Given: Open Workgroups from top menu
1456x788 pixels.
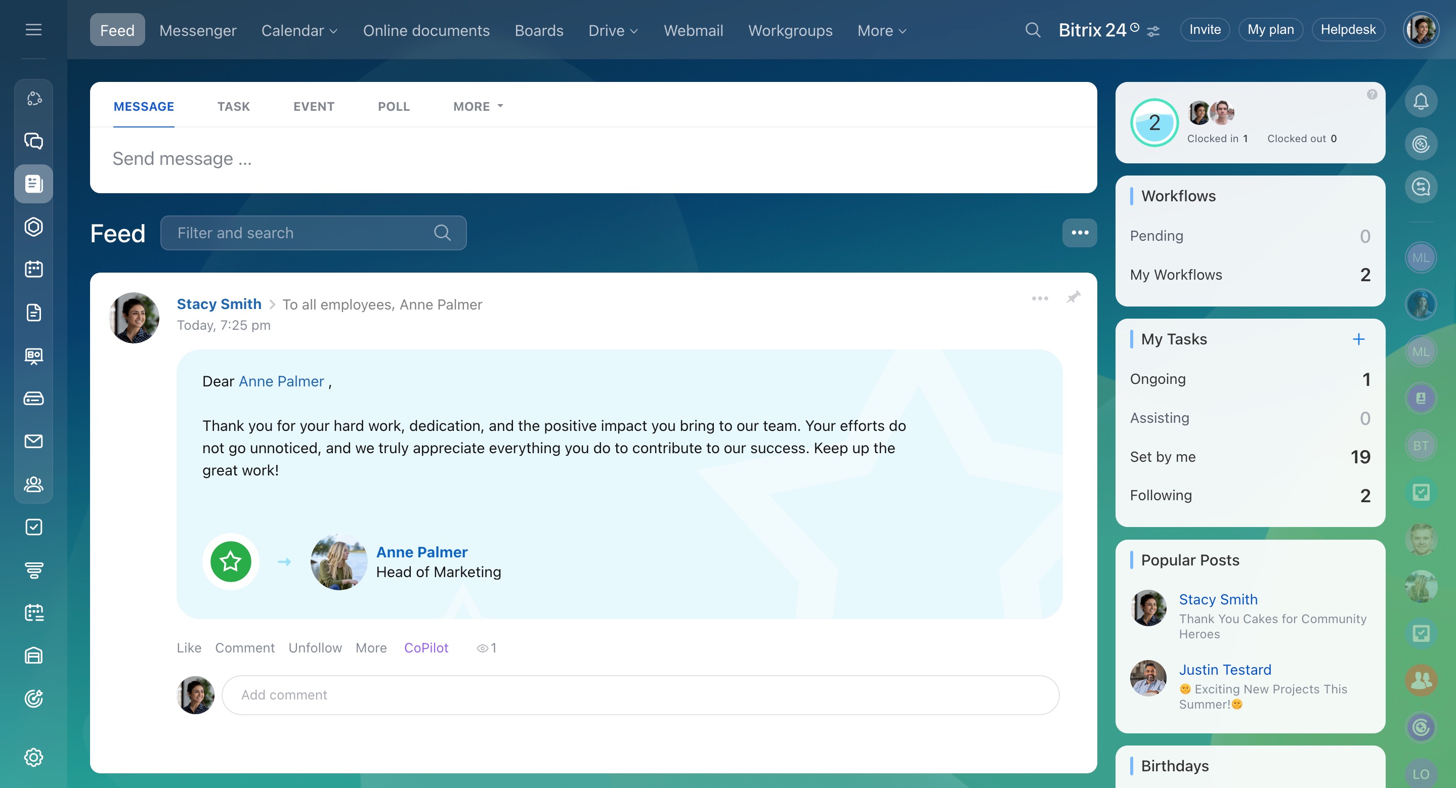Looking at the screenshot, I should [x=790, y=30].
